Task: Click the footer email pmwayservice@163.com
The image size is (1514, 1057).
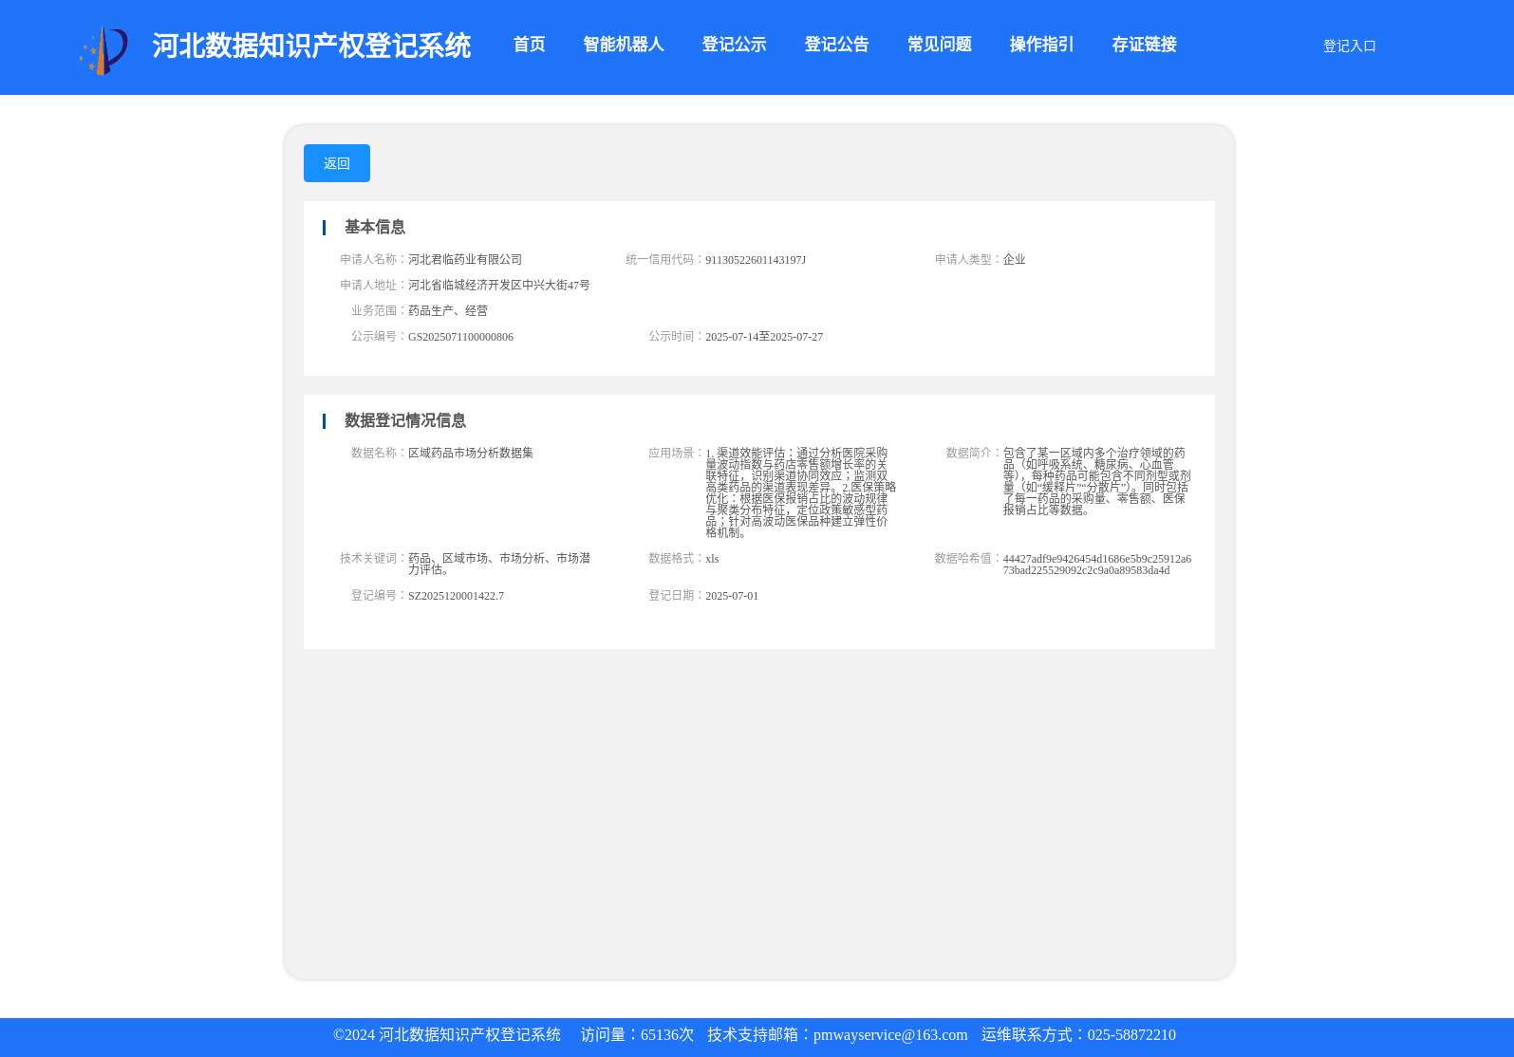Action: [x=890, y=1035]
